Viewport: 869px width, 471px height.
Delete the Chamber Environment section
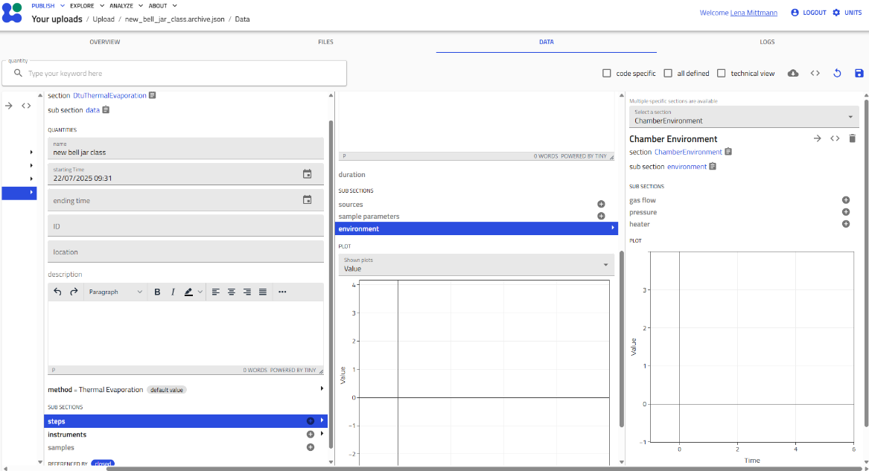pyautogui.click(x=853, y=138)
